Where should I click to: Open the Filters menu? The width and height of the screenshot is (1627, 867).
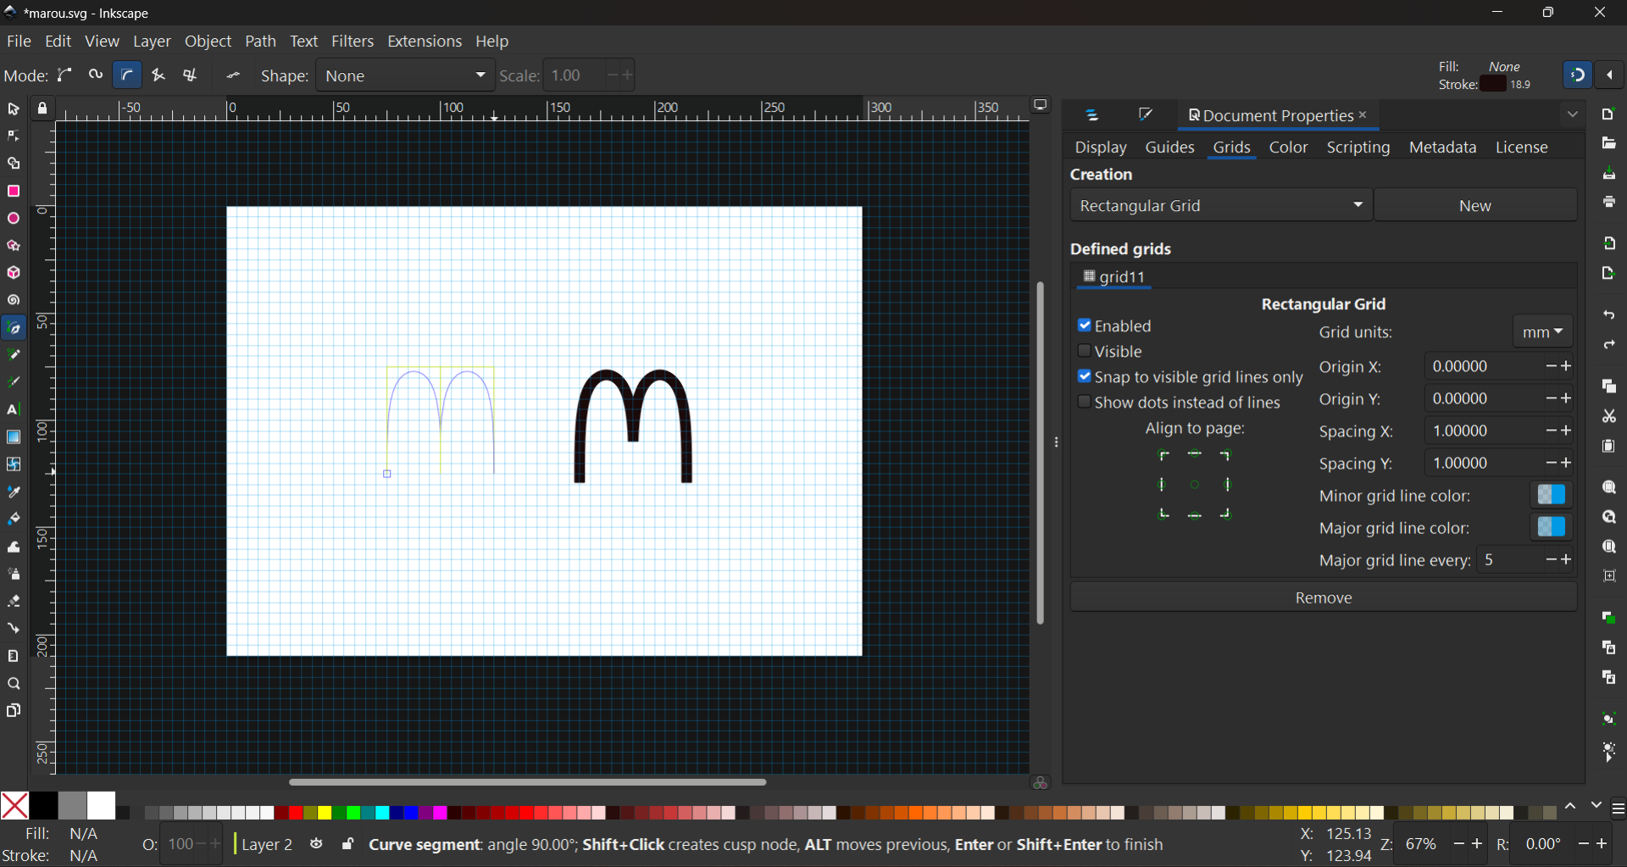[352, 42]
